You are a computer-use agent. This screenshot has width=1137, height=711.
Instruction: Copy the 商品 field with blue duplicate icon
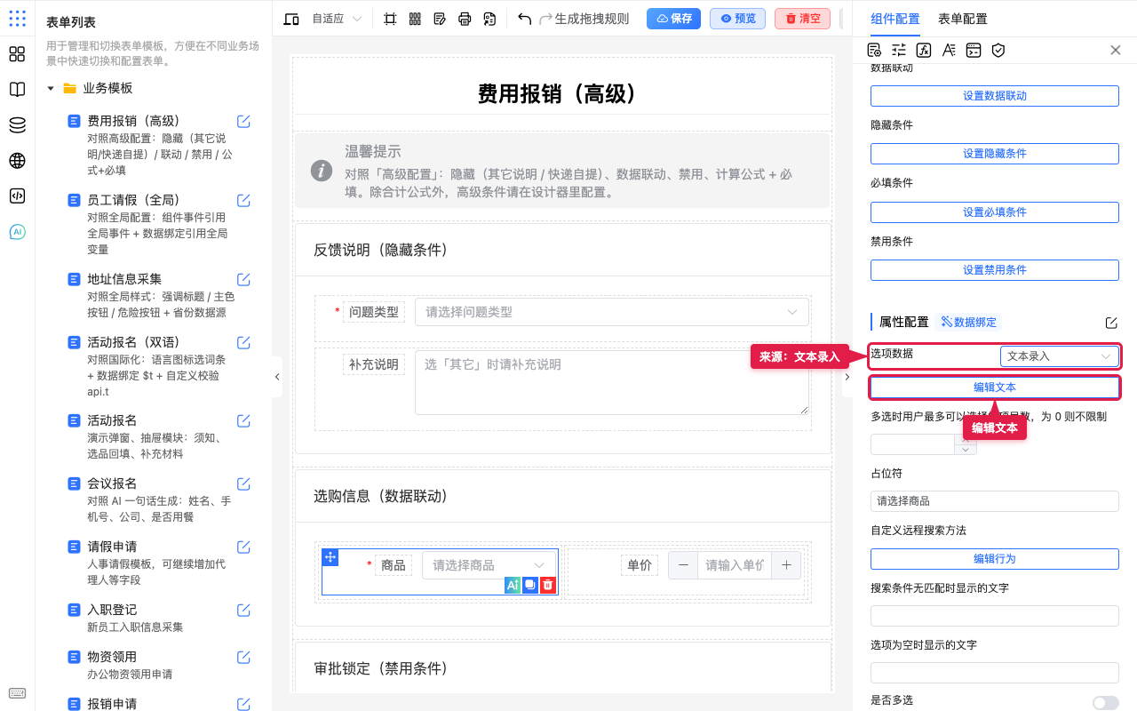tap(530, 585)
